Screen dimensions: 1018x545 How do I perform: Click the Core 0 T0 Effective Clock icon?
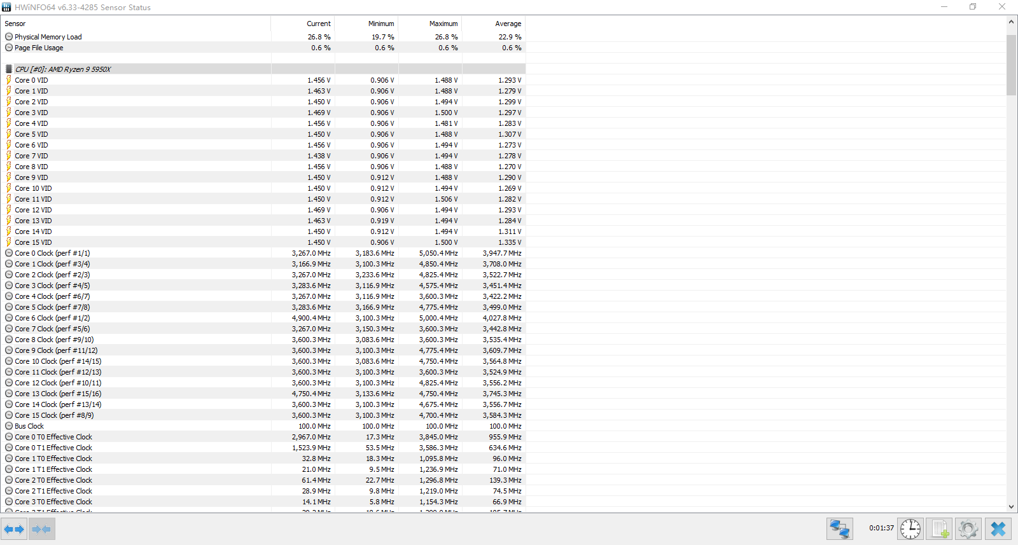[x=9, y=436]
